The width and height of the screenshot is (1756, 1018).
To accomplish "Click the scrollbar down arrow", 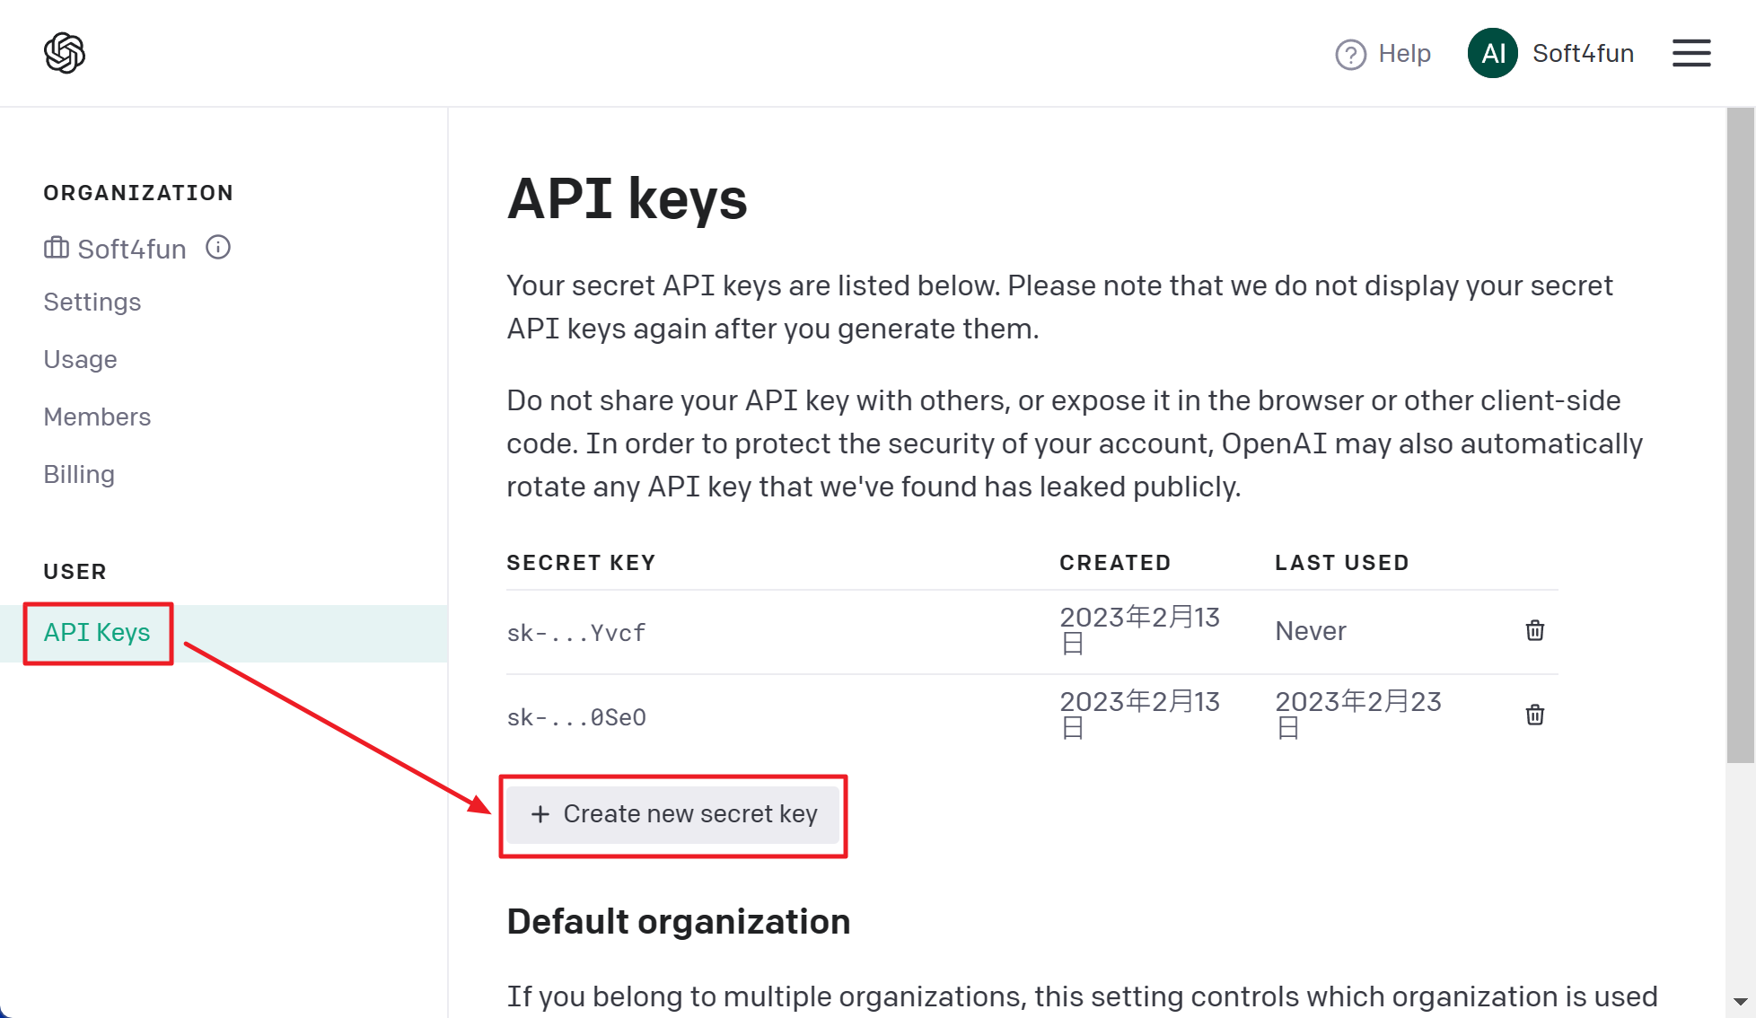I will pyautogui.click(x=1740, y=1001).
